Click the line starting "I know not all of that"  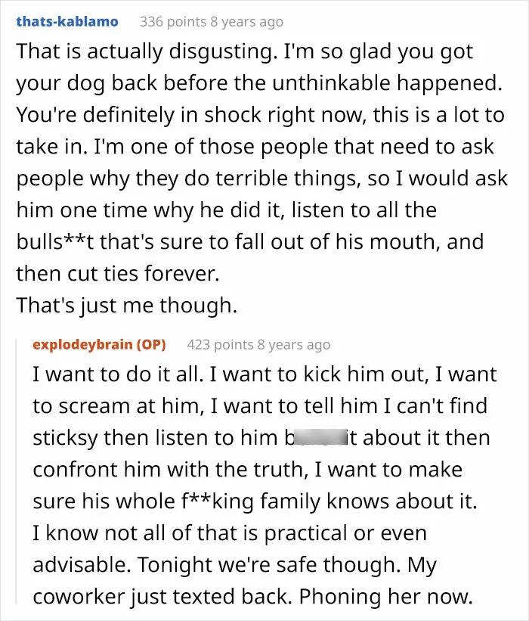click(x=230, y=533)
